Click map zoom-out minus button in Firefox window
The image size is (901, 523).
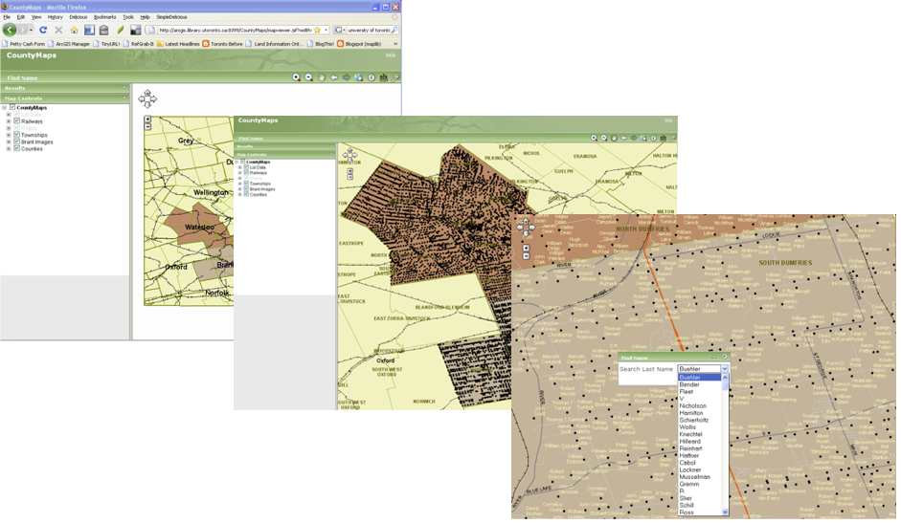147,126
